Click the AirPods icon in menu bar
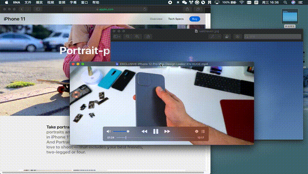308x174 pixels. tap(191, 3)
